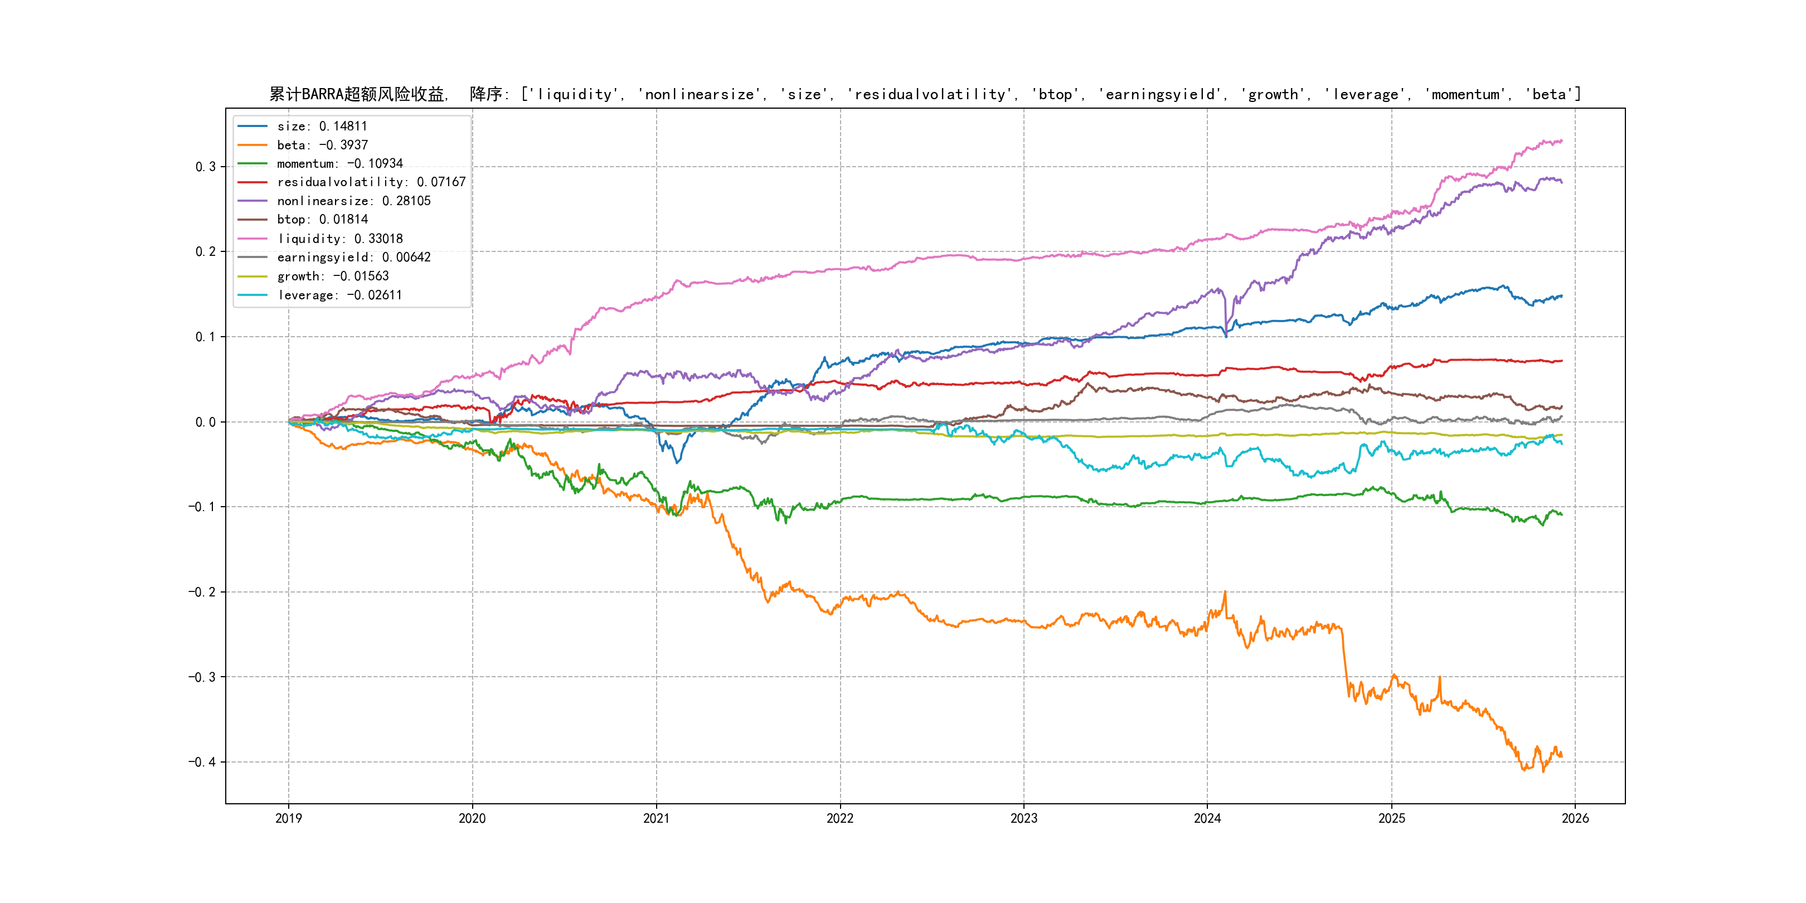Click legend entry residualvolatility: 0.07167
The image size is (1806, 903).
371,182
